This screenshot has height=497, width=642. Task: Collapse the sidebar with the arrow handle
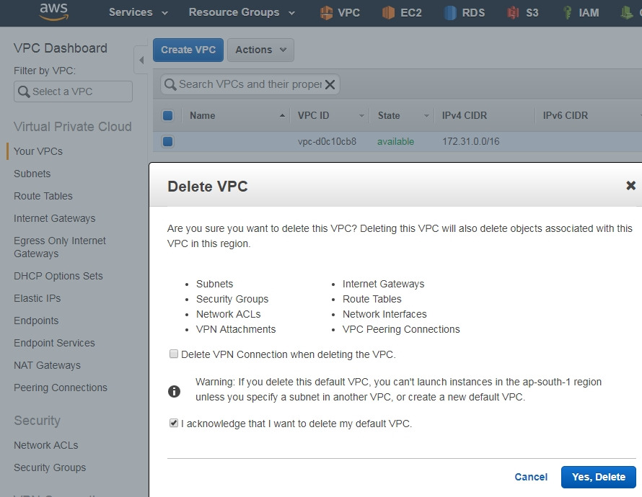click(x=141, y=60)
